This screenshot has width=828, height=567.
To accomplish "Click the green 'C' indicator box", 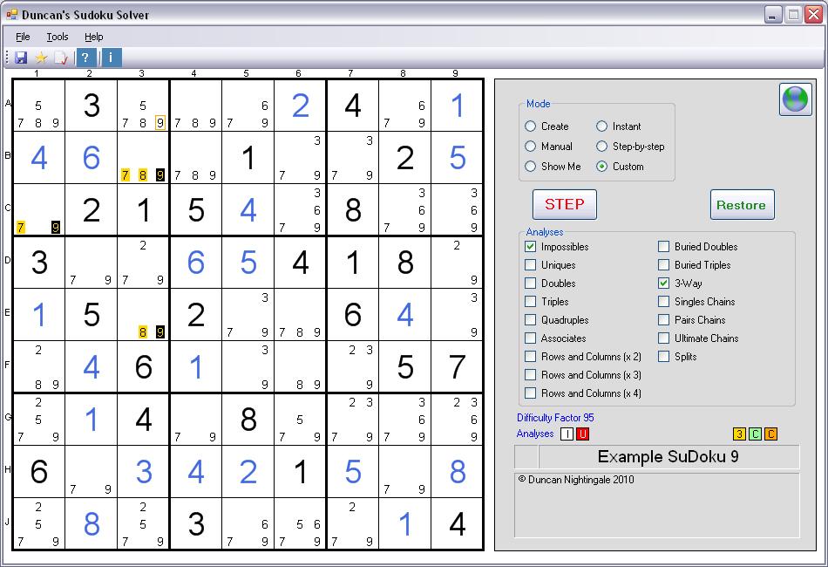I will pos(755,434).
